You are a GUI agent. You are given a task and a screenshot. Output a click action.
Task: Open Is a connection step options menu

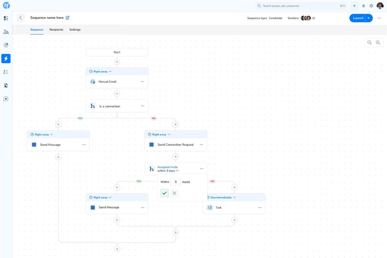pos(143,106)
